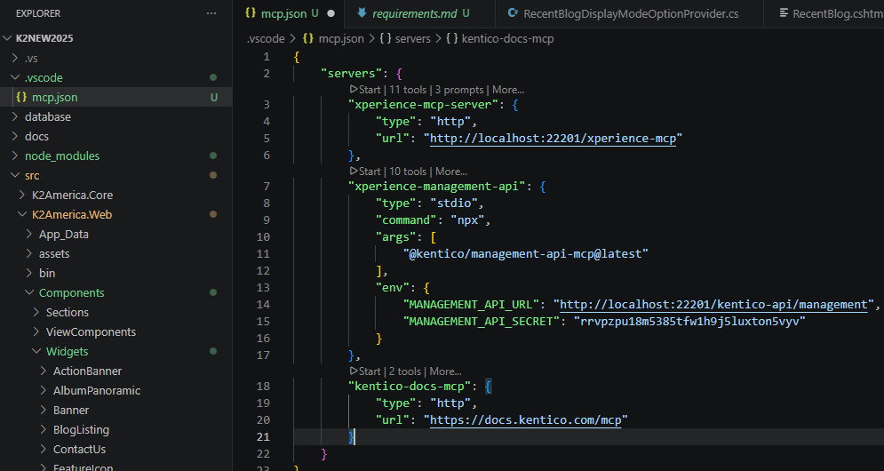Collapse the Widgets folder
884x471 pixels.
pos(36,351)
